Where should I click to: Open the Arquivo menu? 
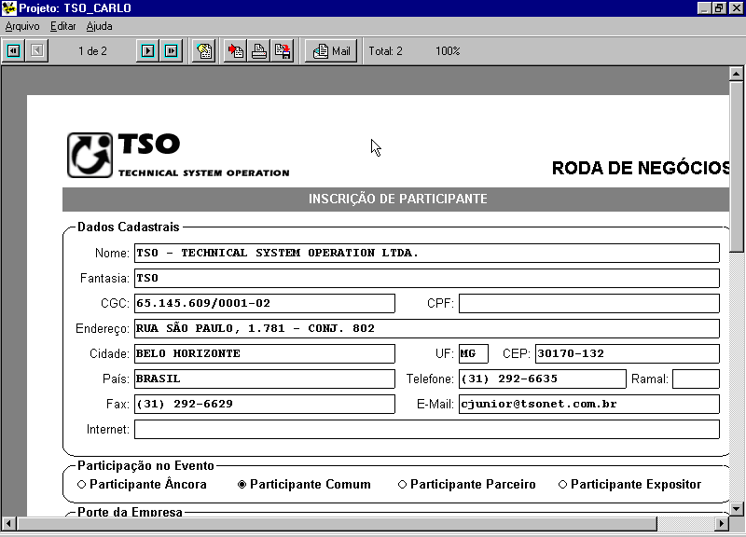point(22,26)
